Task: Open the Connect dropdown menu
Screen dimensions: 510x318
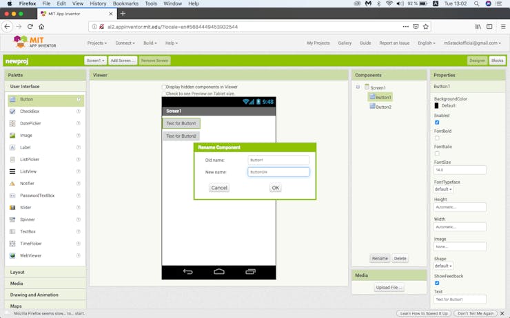Action: tap(125, 43)
